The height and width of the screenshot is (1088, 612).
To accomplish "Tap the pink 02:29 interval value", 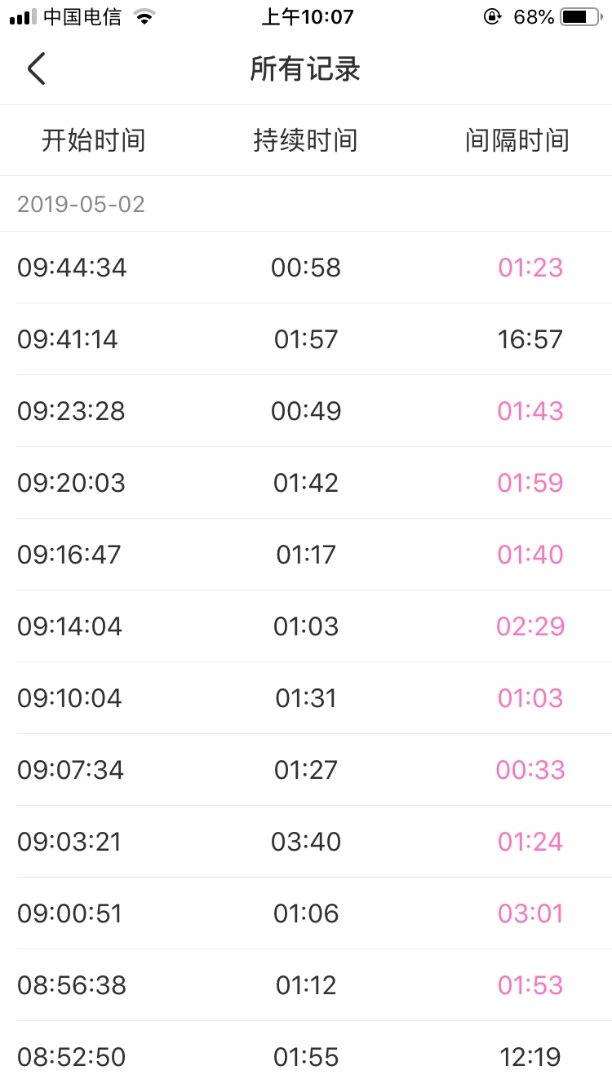I will point(530,626).
